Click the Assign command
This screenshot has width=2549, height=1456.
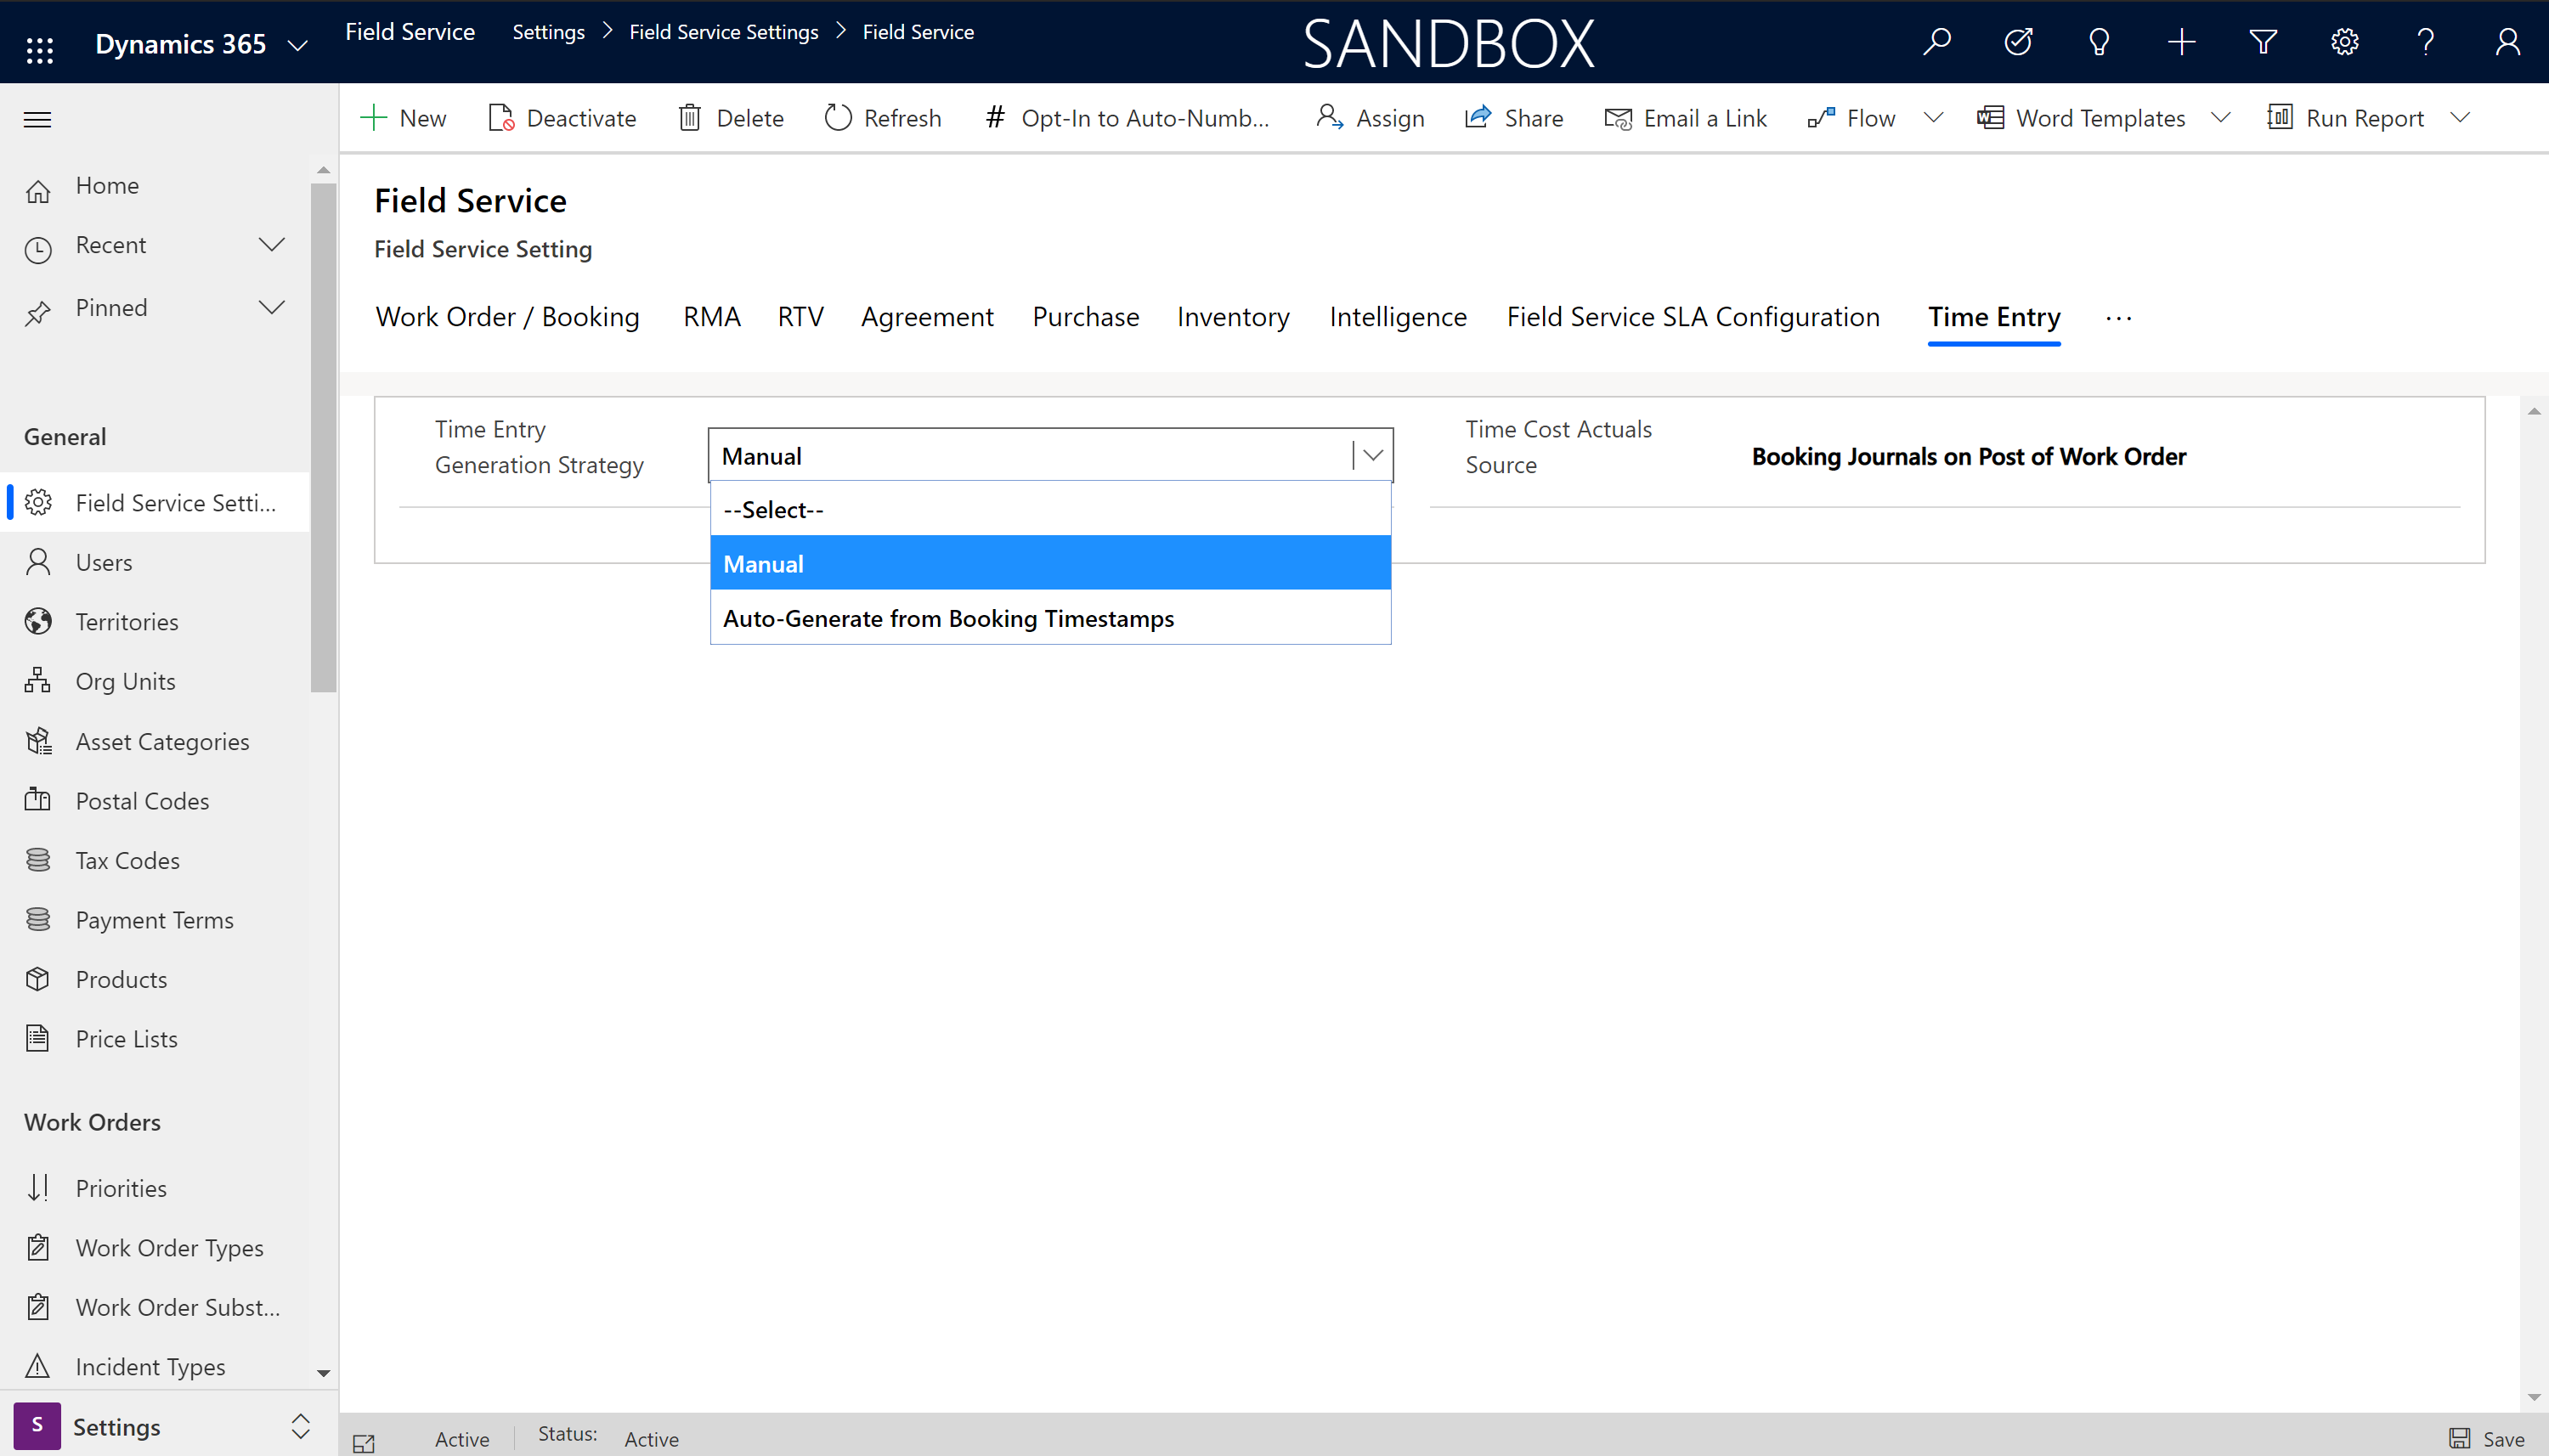coord(1370,118)
